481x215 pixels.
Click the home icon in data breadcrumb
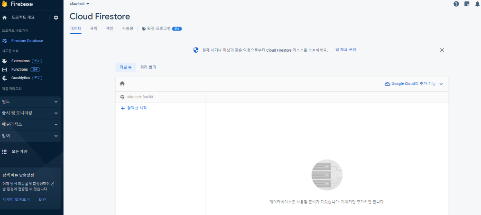click(x=122, y=83)
